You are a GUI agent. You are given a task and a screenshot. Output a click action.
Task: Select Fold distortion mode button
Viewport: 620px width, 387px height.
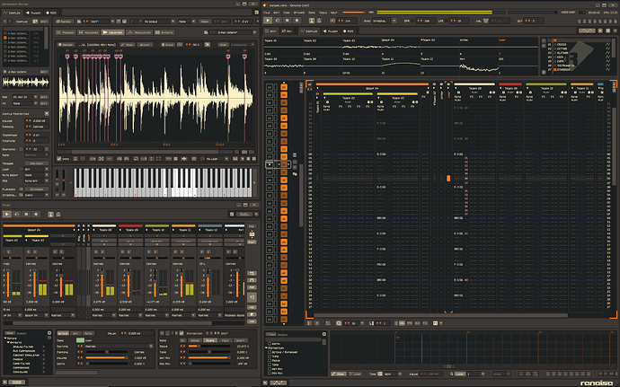pos(225,340)
